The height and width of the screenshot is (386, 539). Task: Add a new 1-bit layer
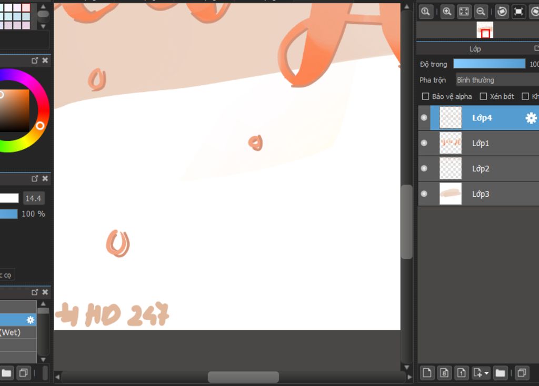[x=461, y=373]
